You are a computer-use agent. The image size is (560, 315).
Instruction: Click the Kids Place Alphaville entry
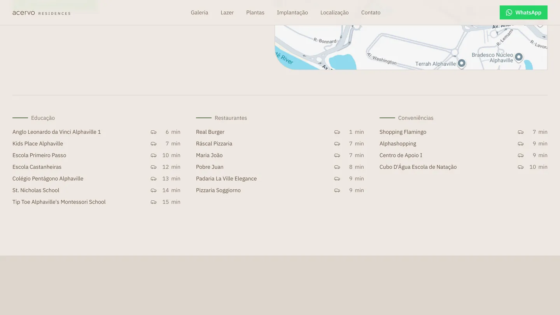click(38, 143)
